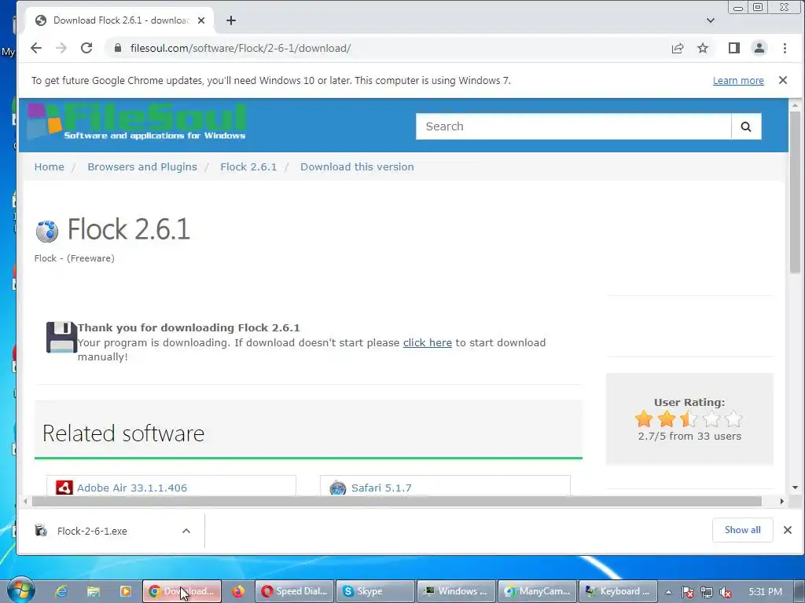This screenshot has width=805, height=603.
Task: Open Flock 2.6.1 breadcrumb link
Action: pos(248,166)
